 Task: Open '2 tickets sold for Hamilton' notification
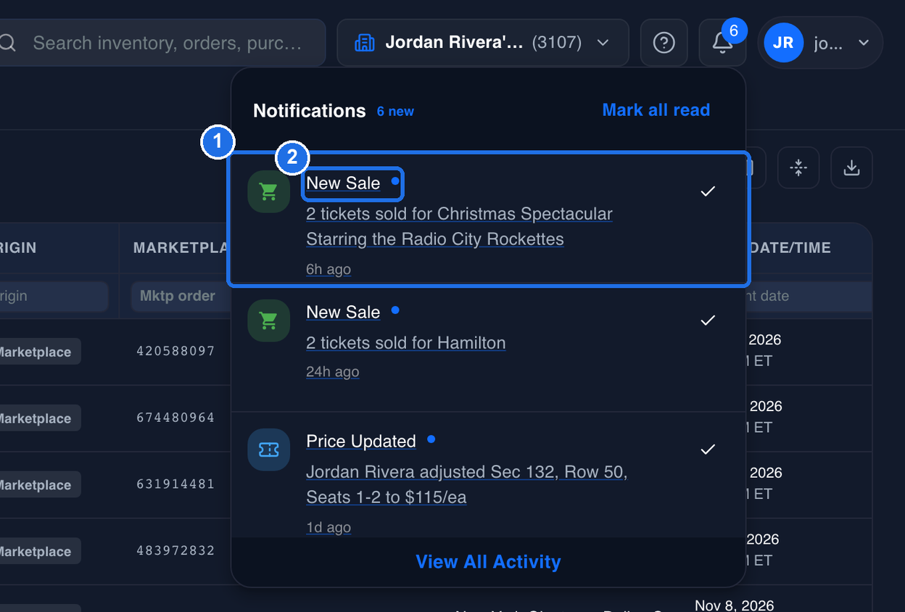click(x=406, y=342)
